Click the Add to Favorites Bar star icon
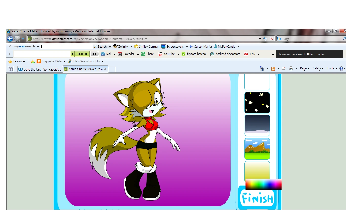The width and height of the screenshot is (346, 210). point(33,61)
